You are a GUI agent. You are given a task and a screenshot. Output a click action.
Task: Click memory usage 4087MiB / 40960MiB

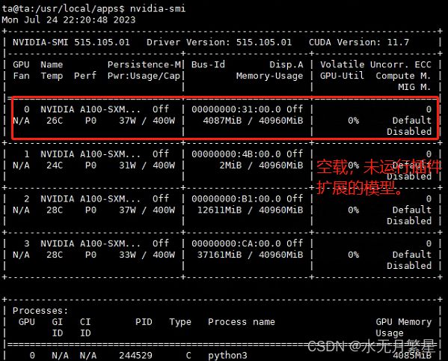(253, 121)
